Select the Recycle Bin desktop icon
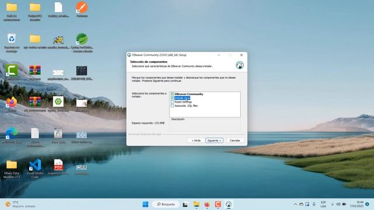Viewport: 374px width, 210px height. [12, 43]
